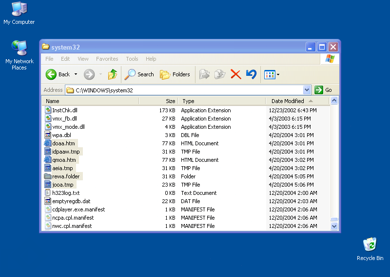The image size is (390, 277).
Task: Click the DBL File type cell
Action: coord(190,135)
